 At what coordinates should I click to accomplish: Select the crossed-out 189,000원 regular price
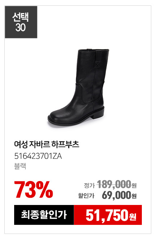coord(117,184)
